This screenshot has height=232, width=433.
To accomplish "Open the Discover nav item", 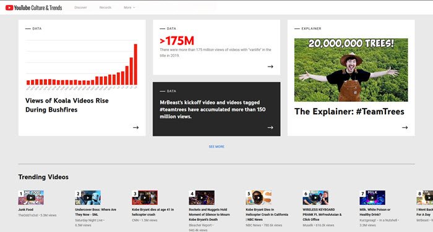I will [80, 7].
